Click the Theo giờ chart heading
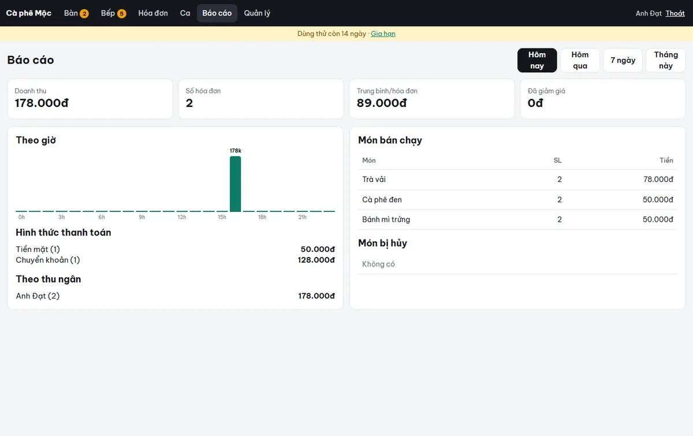This screenshot has height=436, width=693. pos(36,140)
